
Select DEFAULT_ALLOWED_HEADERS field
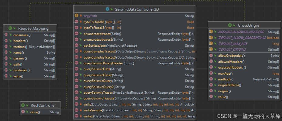pyautogui.click(x=244, y=32)
